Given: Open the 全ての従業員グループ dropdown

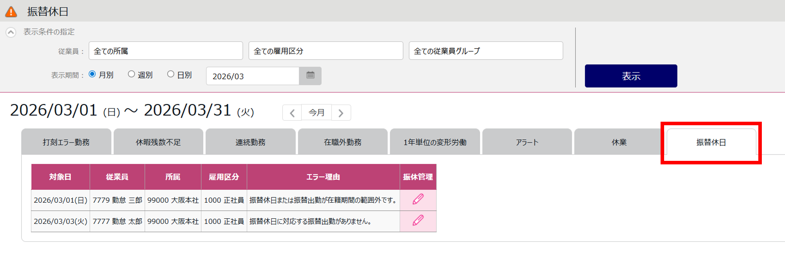Looking at the screenshot, I should pos(486,51).
